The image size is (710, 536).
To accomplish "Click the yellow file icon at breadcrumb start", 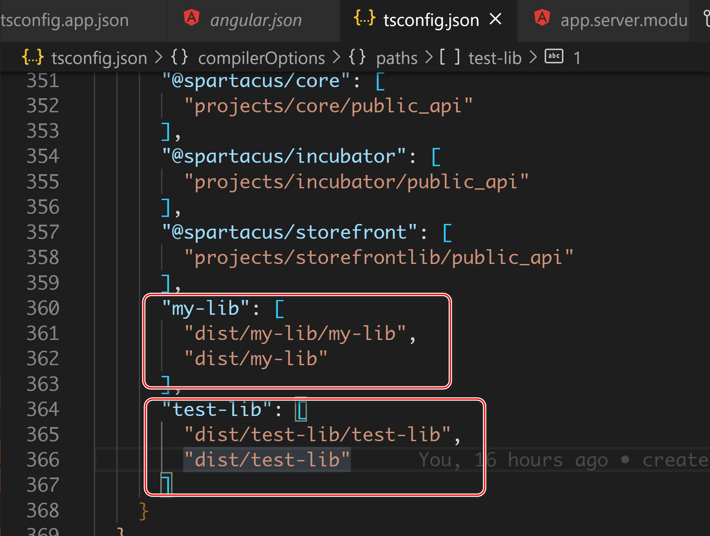I will (33, 57).
